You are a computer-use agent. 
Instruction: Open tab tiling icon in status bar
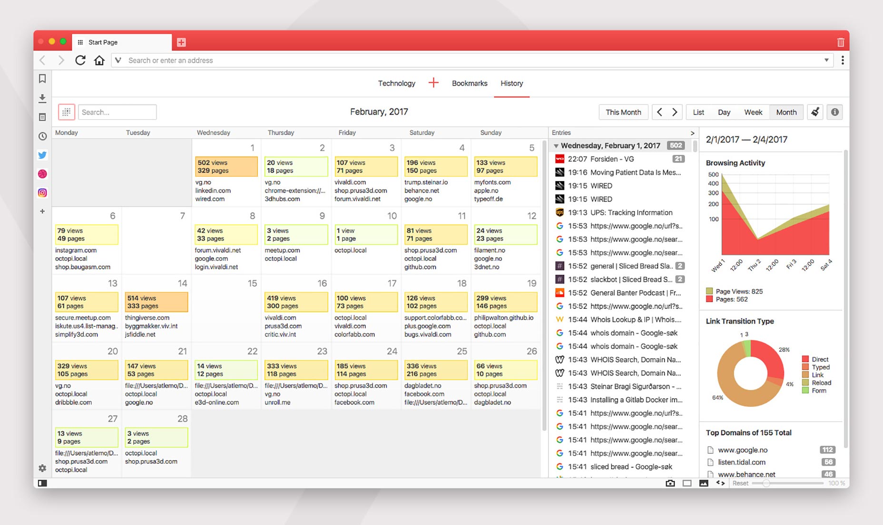[x=687, y=483]
